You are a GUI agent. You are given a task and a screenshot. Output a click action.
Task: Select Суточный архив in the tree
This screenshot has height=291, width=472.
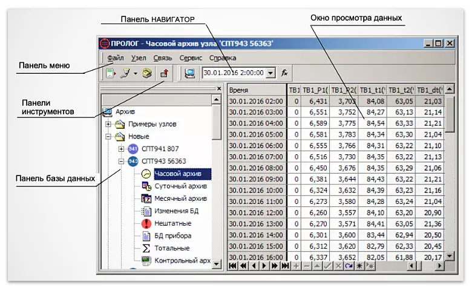[180, 186]
